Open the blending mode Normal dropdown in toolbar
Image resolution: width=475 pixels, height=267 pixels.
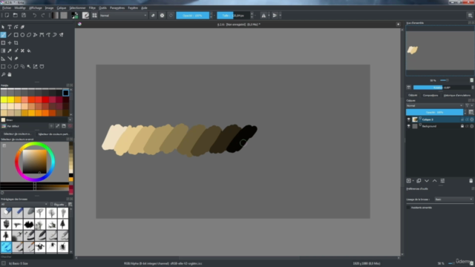(123, 16)
